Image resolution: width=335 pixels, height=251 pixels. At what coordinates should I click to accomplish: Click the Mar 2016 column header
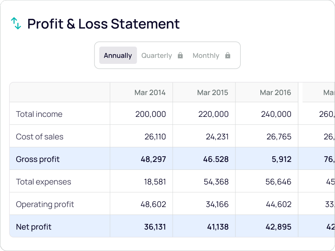tap(275, 92)
